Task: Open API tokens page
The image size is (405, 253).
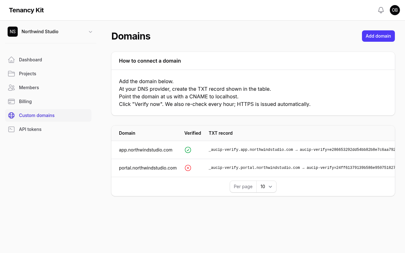Action: coord(48,129)
